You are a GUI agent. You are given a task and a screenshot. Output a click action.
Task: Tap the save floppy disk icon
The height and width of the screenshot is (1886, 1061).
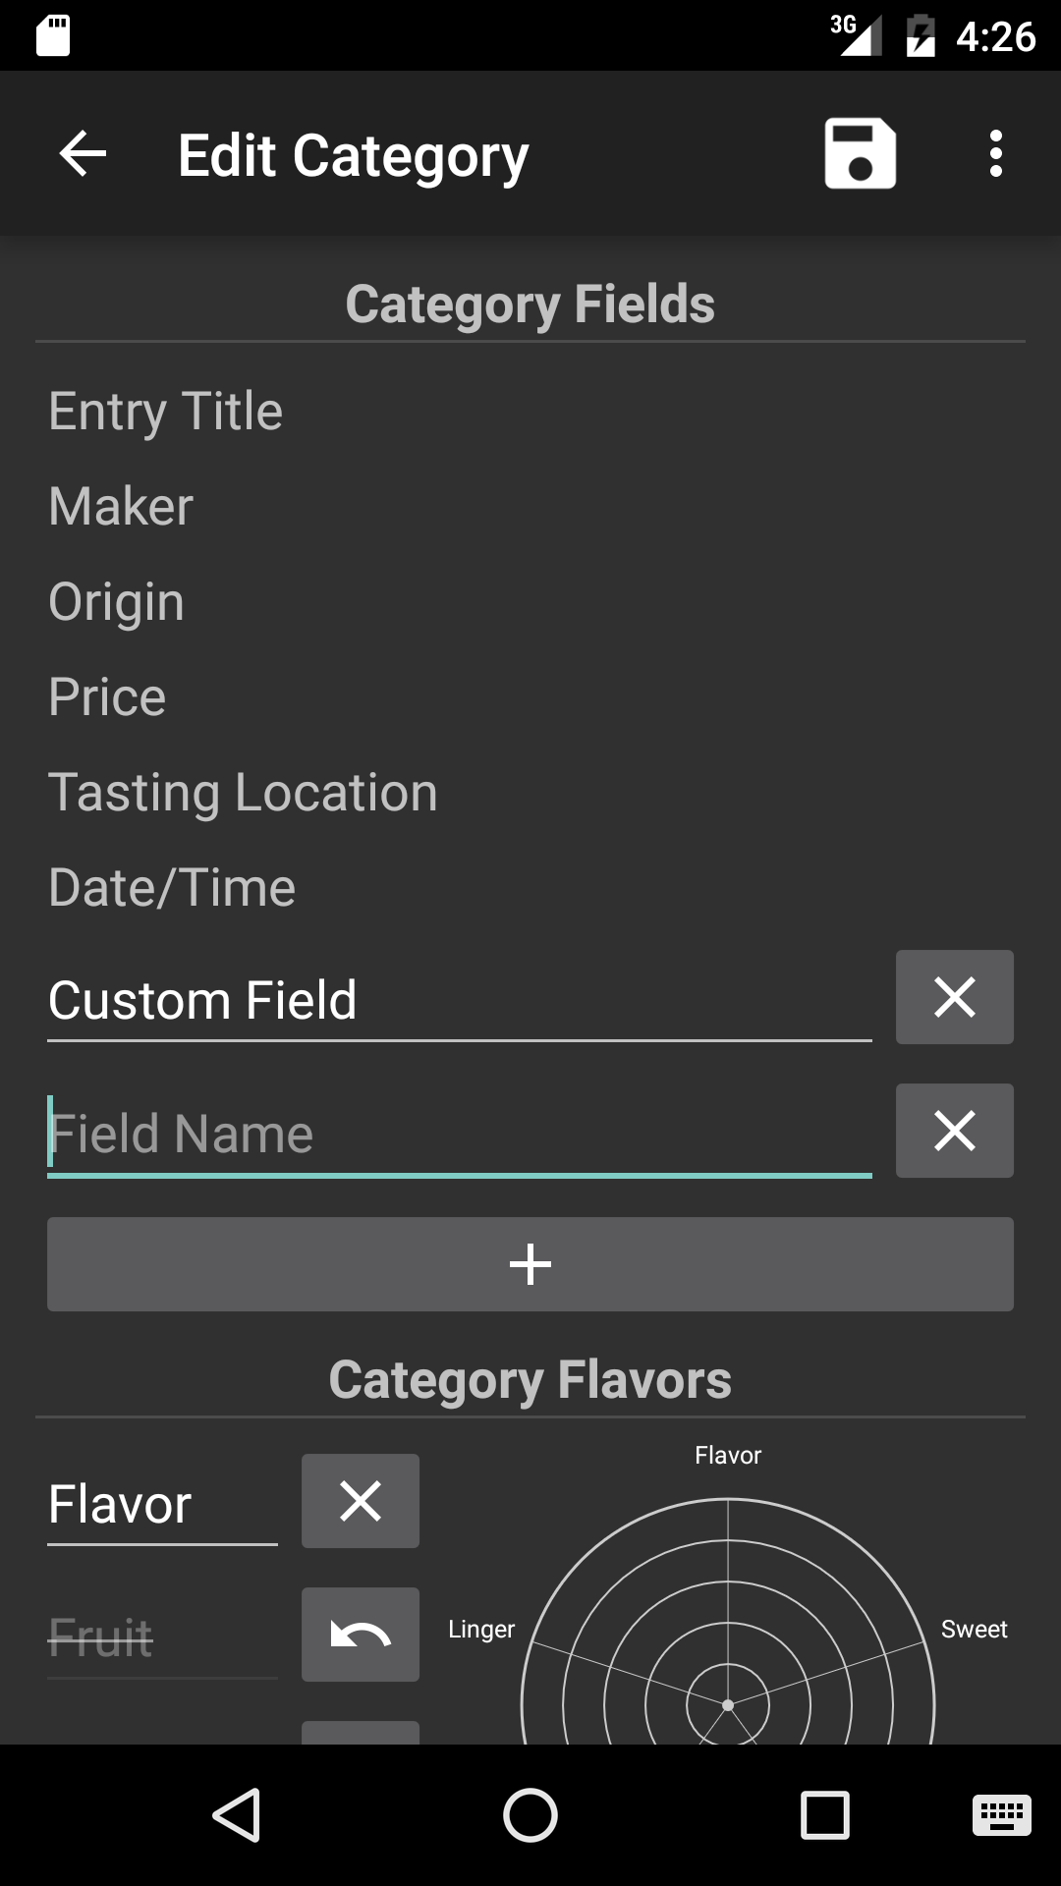click(x=860, y=154)
